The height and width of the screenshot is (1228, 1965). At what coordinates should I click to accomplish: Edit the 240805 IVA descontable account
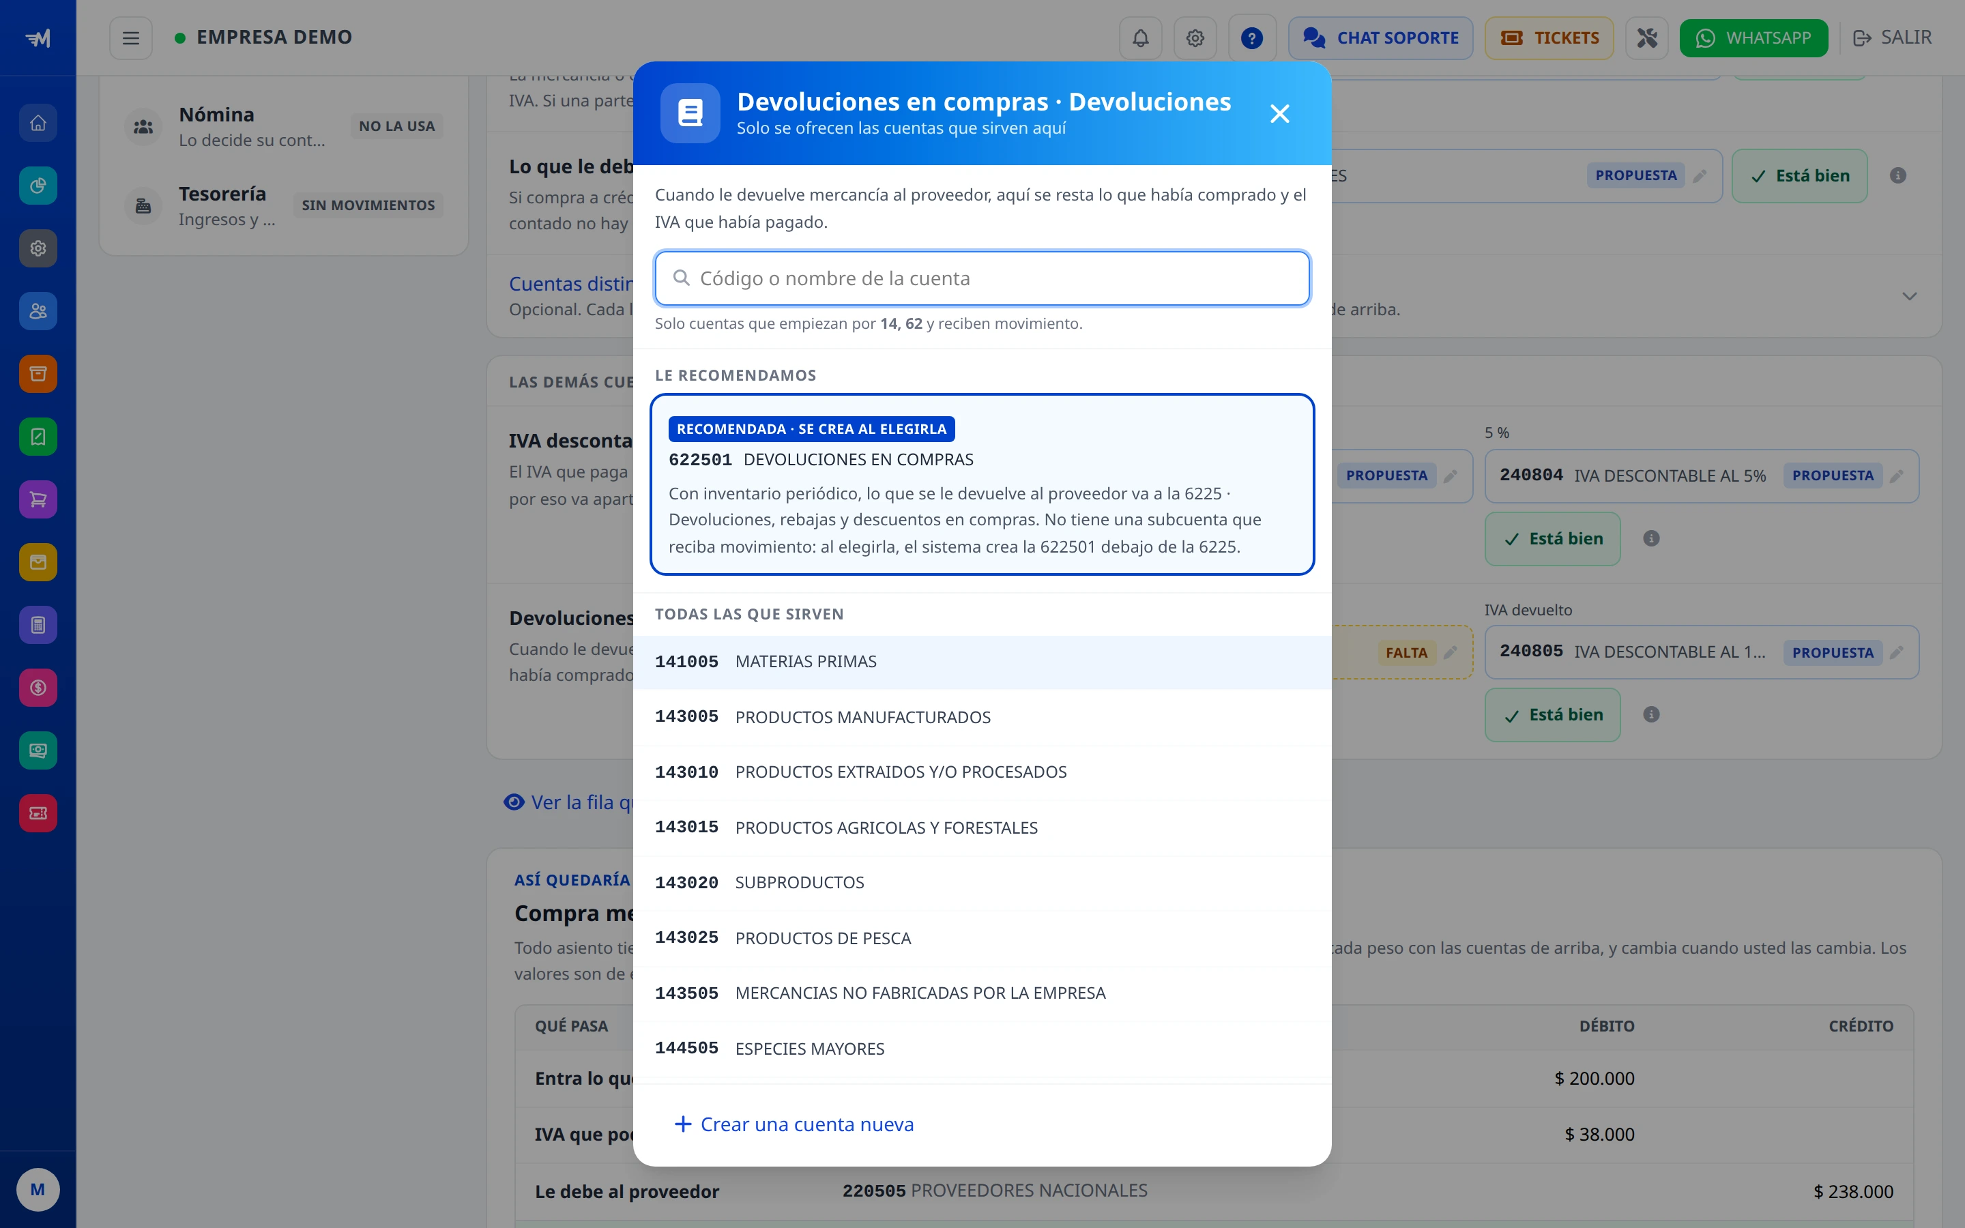1896,653
